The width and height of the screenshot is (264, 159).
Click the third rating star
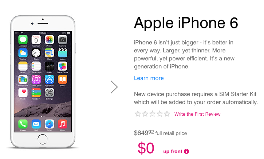152,114
